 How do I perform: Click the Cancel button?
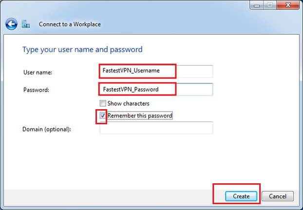(278, 196)
